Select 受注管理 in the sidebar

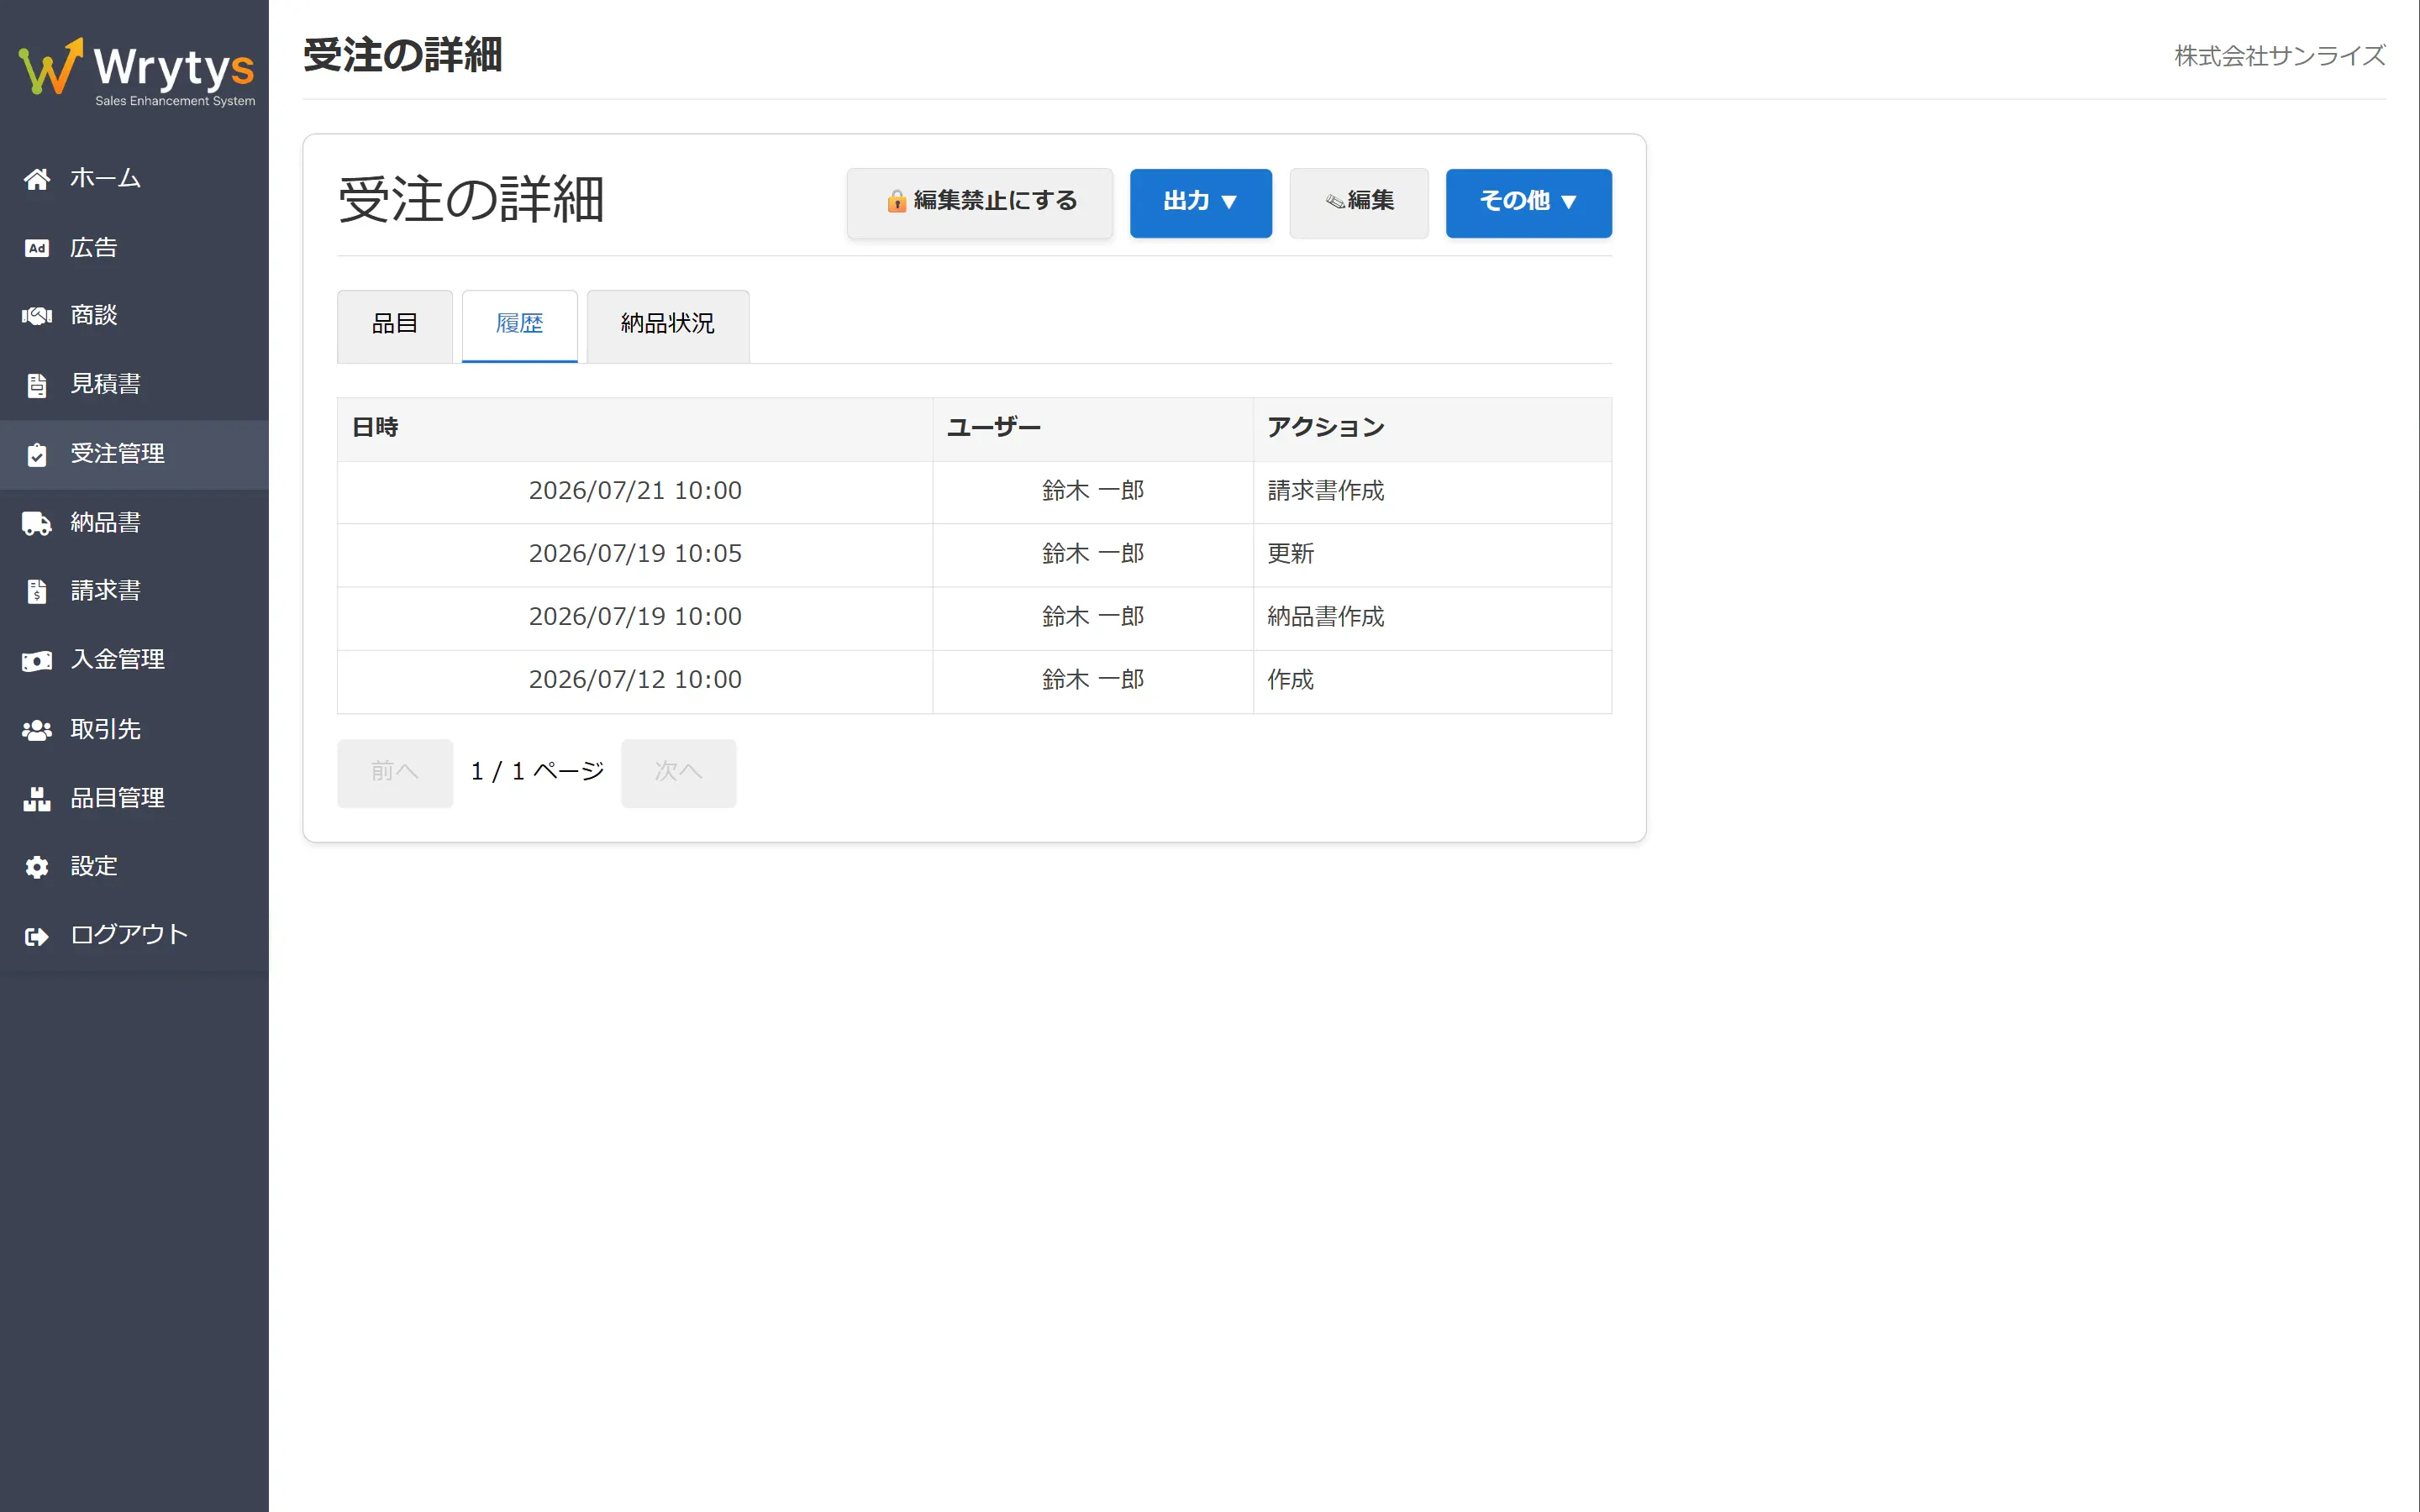click(x=134, y=454)
